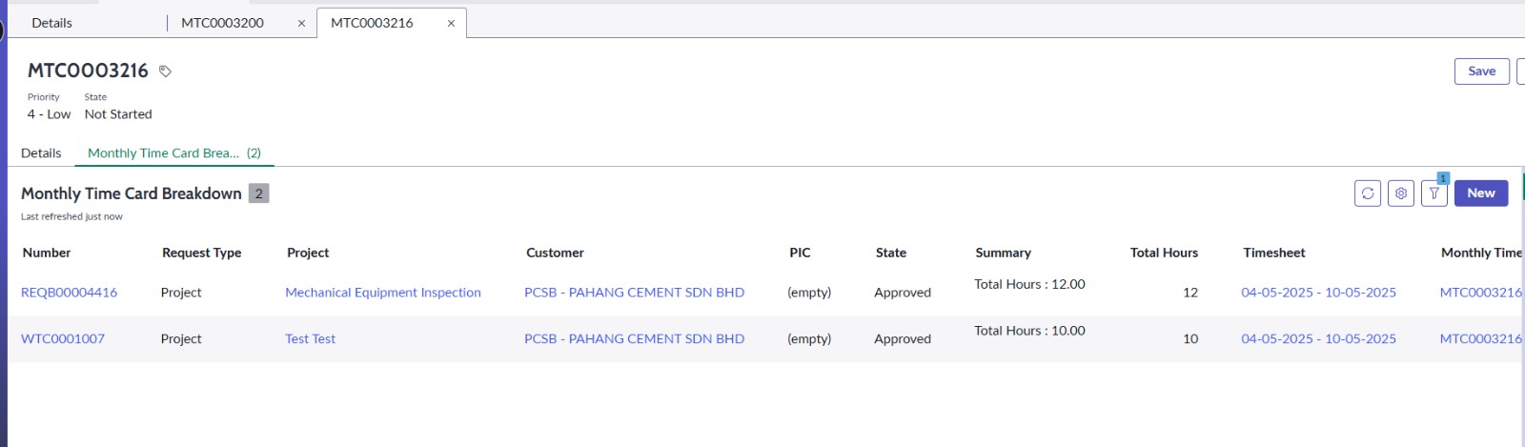
Task: Open the filter funnel icon
Action: (1433, 193)
